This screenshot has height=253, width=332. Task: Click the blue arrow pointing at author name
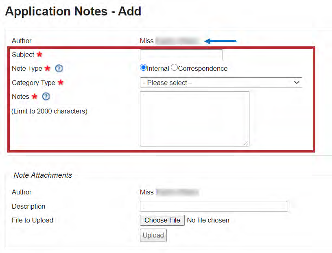(220, 41)
